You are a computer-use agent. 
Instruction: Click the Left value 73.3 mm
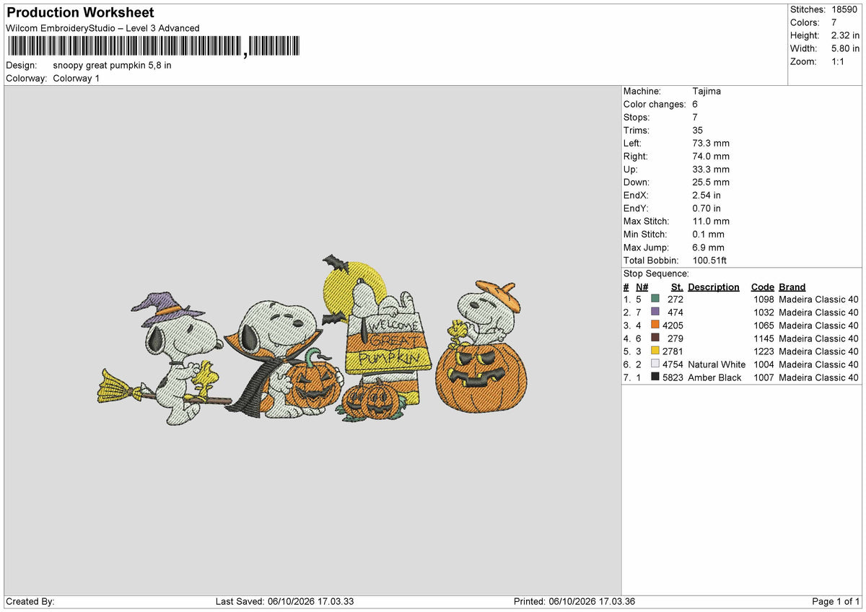click(711, 143)
